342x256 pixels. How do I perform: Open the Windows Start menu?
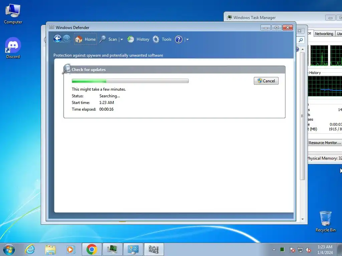point(9,249)
